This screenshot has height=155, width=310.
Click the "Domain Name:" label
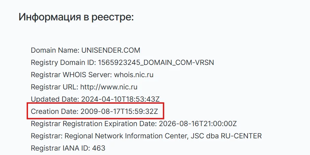point(55,50)
